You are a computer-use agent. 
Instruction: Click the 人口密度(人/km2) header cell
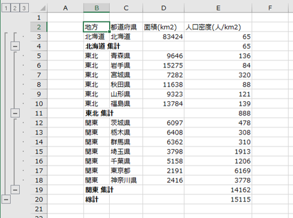(x=218, y=27)
